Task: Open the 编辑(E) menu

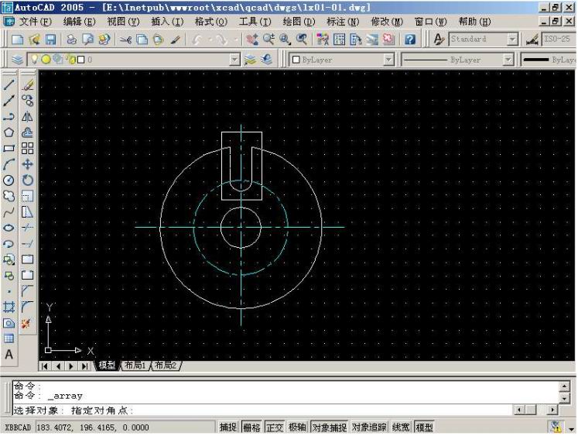Action: (79, 22)
